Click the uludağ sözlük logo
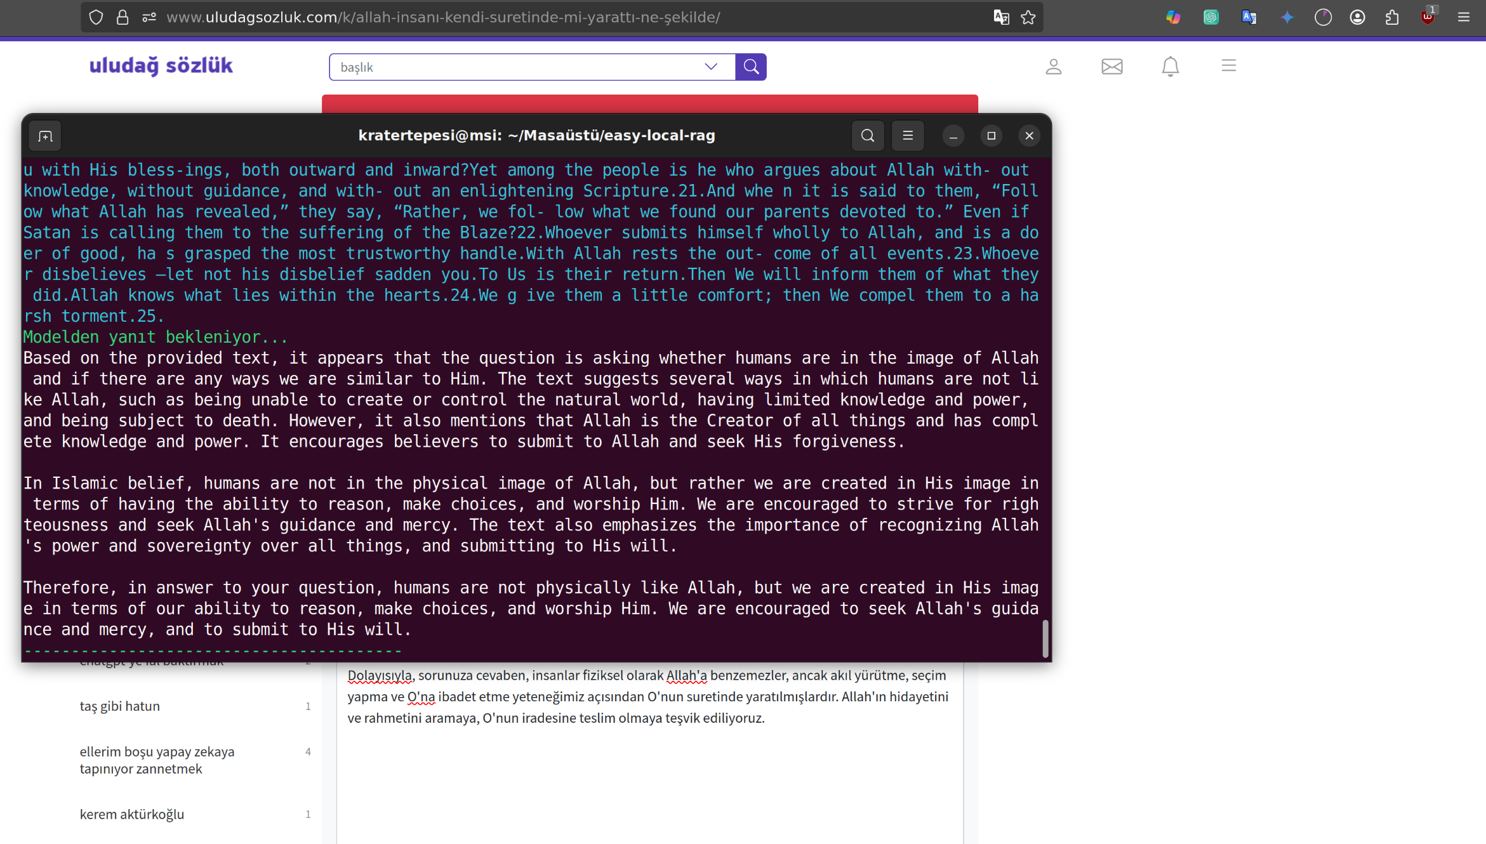 pos(161,65)
